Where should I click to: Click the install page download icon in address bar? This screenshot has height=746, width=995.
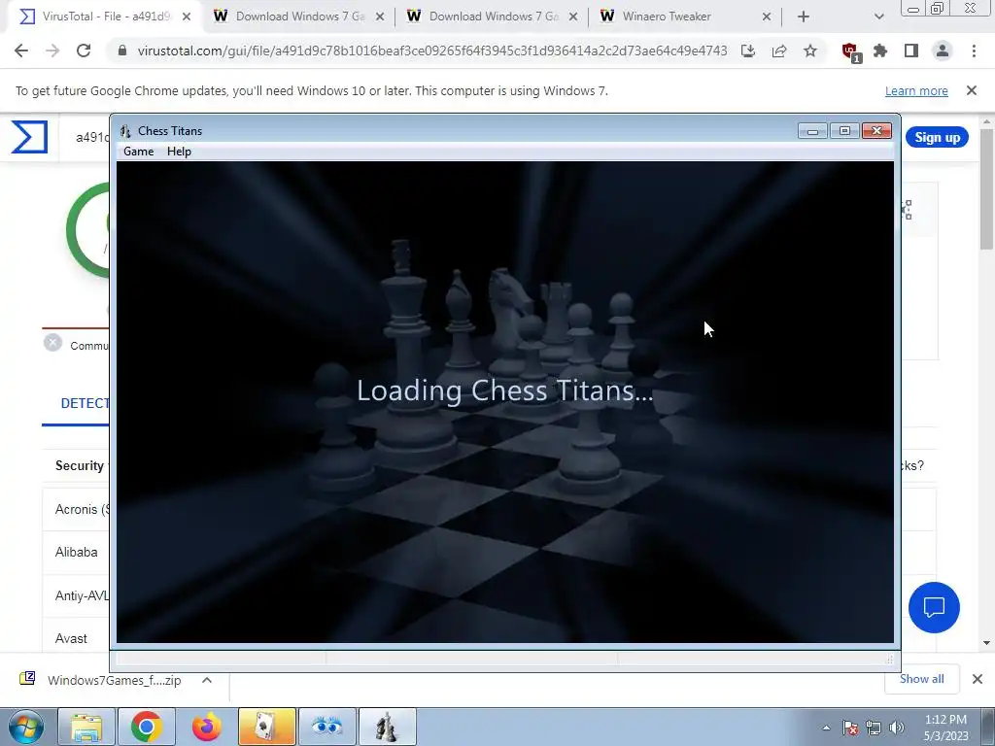pyautogui.click(x=748, y=51)
